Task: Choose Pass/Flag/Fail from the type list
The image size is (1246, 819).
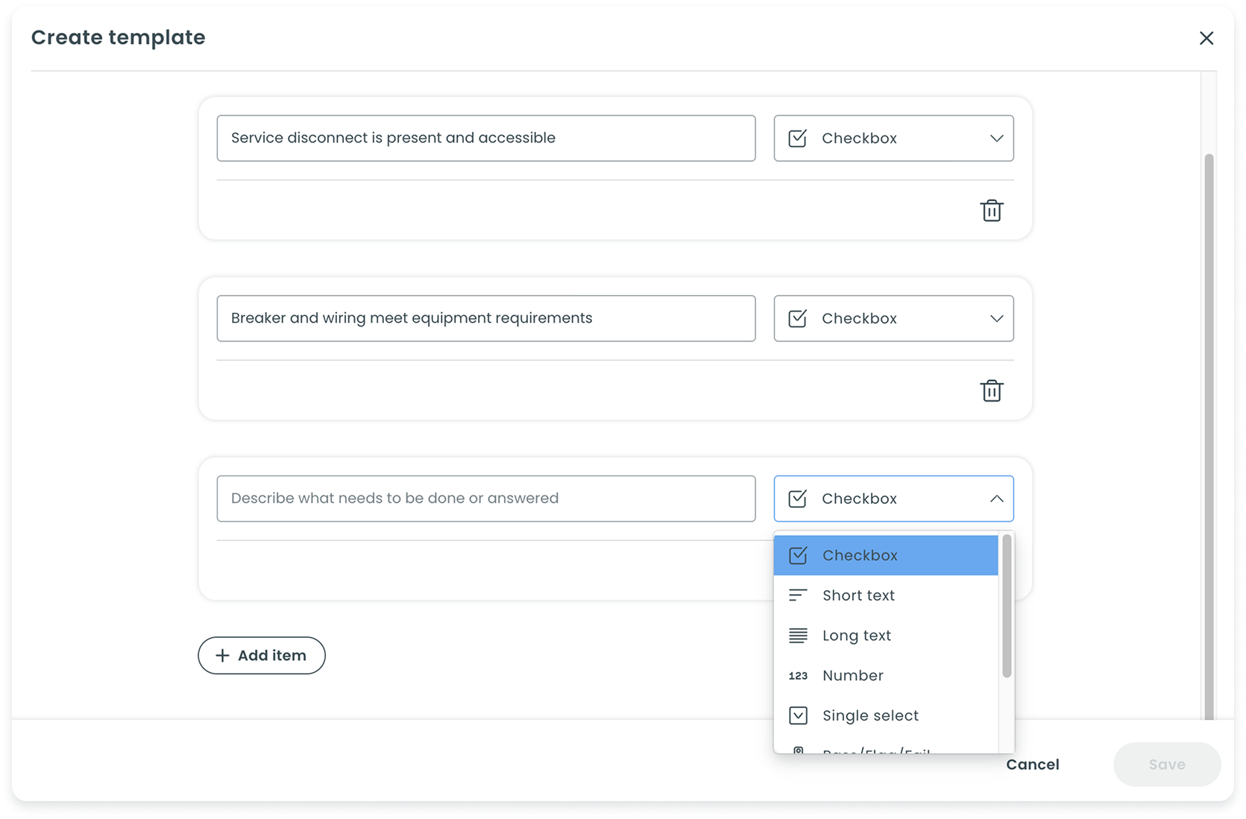Action: (x=876, y=751)
